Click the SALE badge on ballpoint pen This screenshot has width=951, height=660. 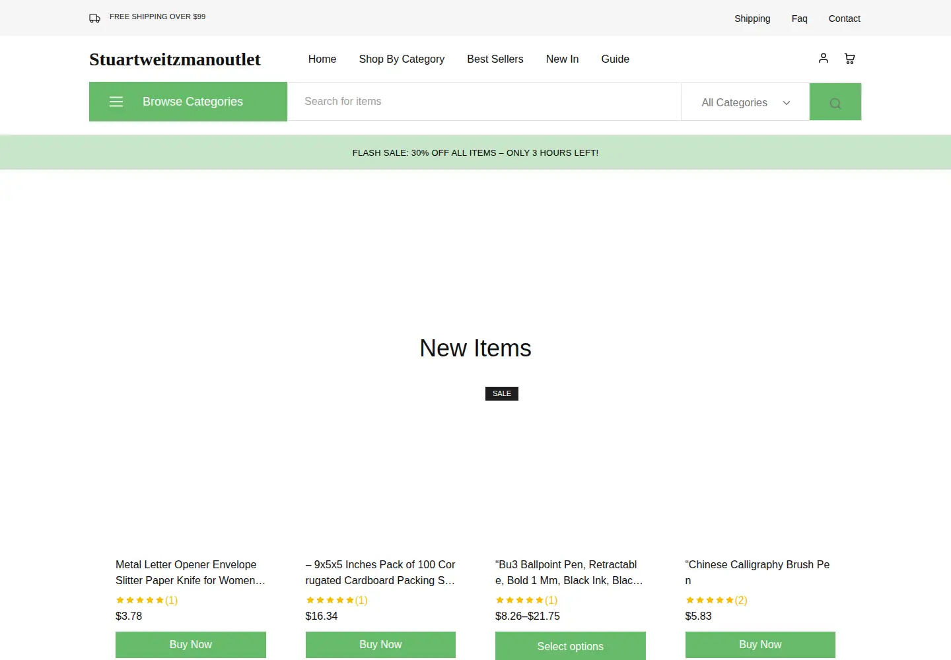pos(502,393)
